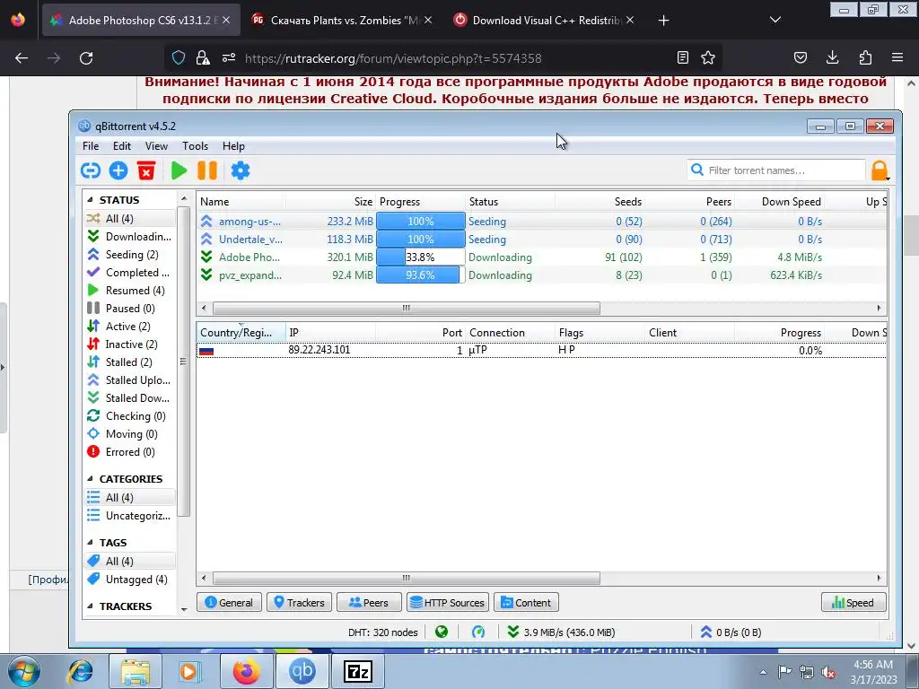919x689 pixels.
Task: Click the green Resume play icon
Action: [179, 170]
